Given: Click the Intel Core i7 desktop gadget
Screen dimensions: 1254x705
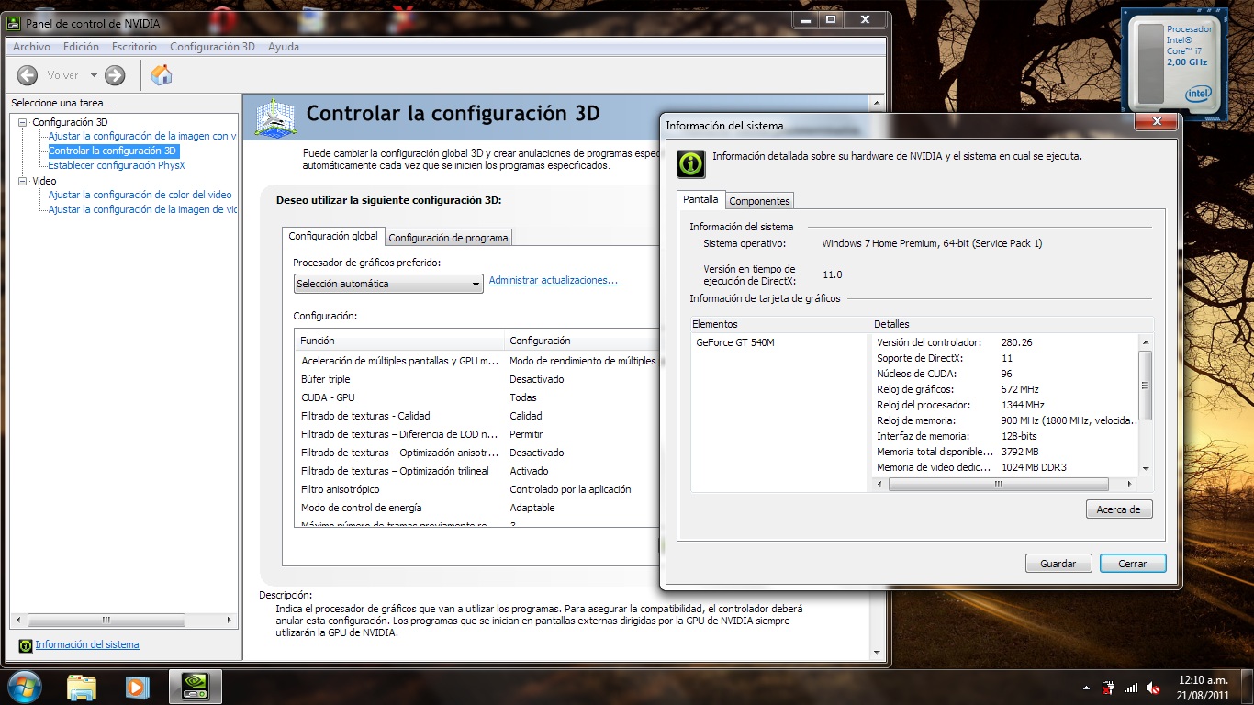Looking at the screenshot, I should click(1176, 64).
